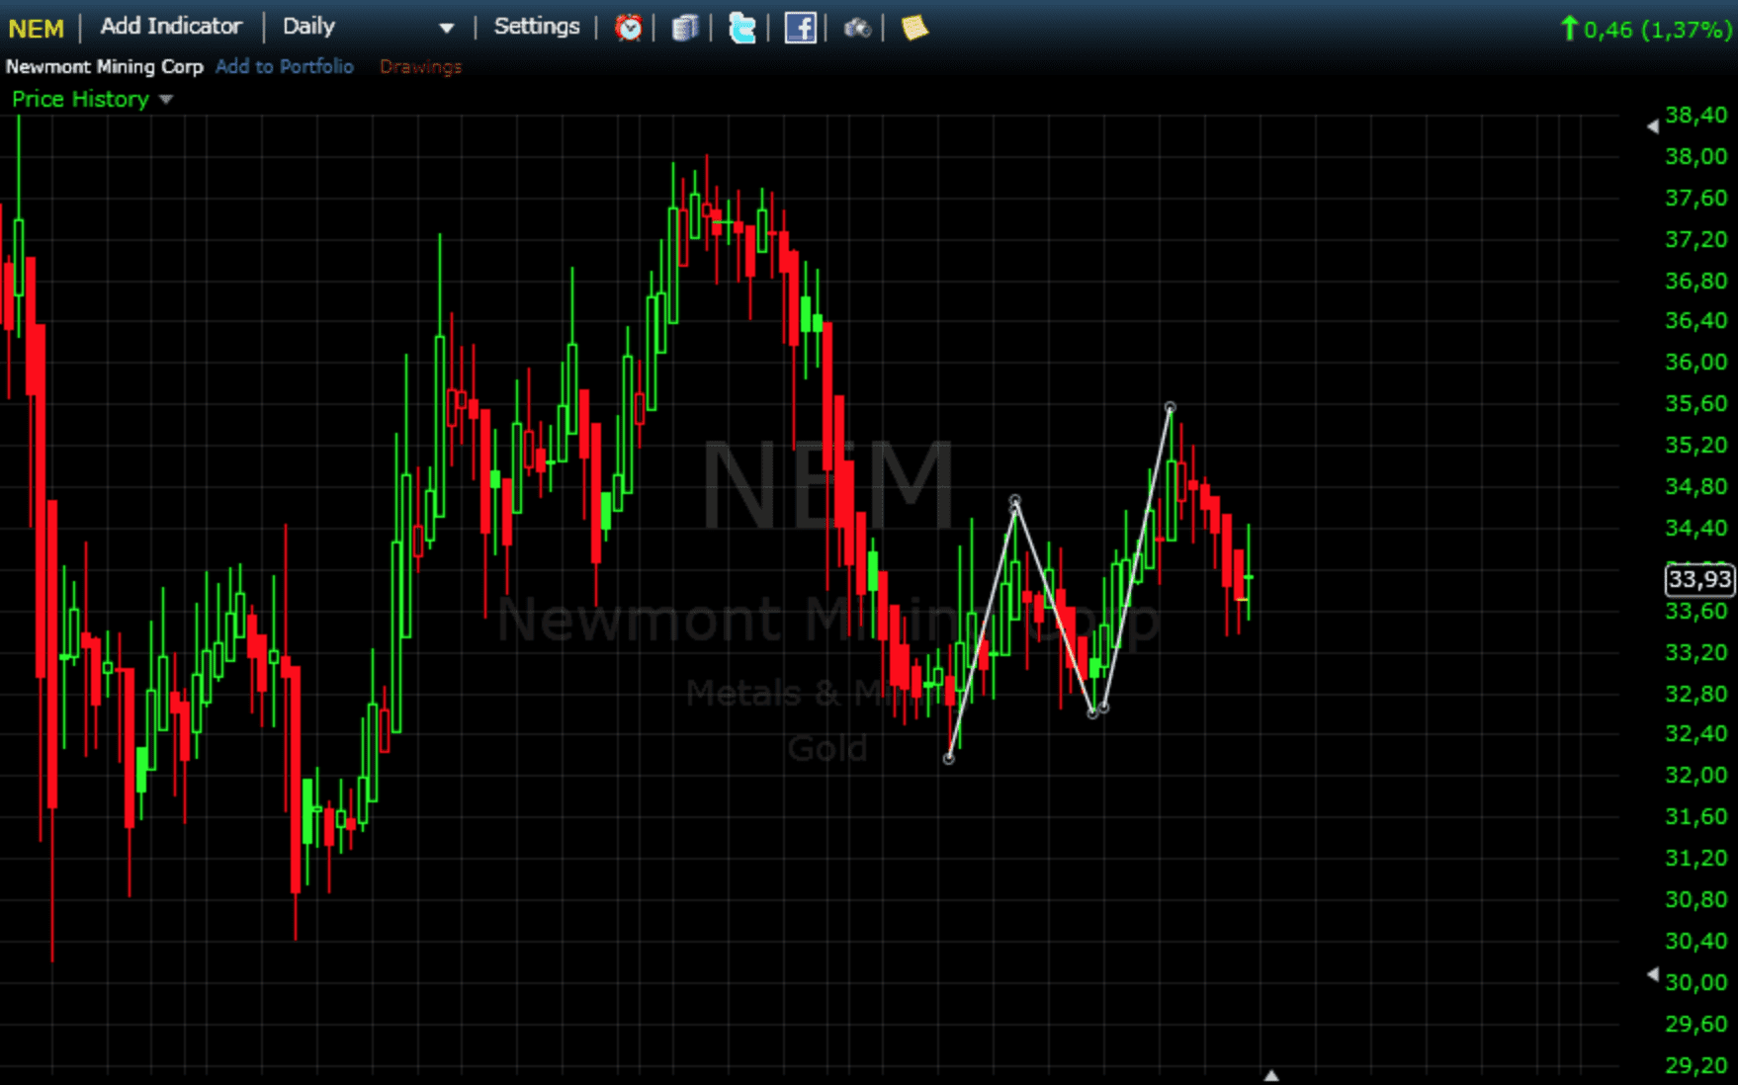Open the stacked database data icon

(x=684, y=28)
